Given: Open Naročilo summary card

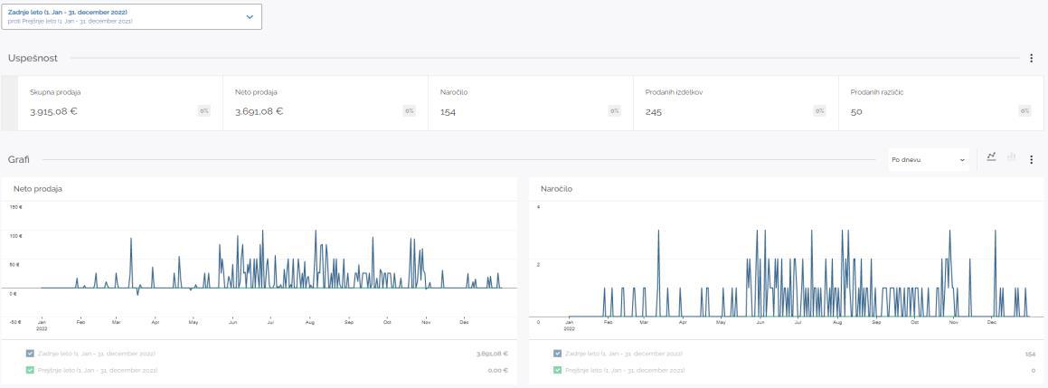Looking at the screenshot, I should point(531,102).
